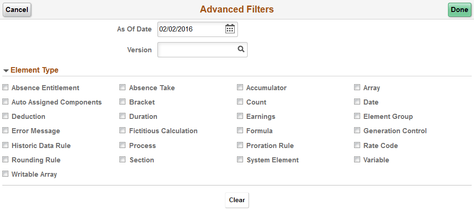
Task: Tick the Array checkbox
Action: click(357, 87)
